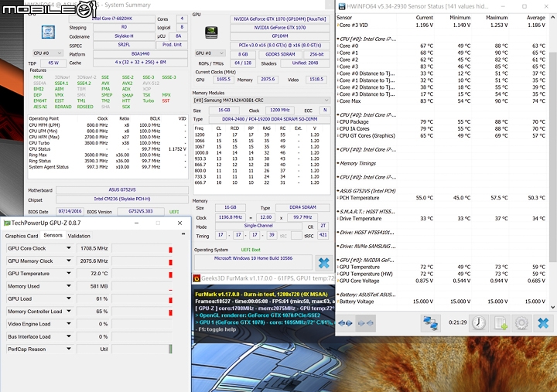Viewport: 557px width, 392px height.
Task: Switch to the Graphics Card tab in GPU-Z
Action: (x=22, y=236)
